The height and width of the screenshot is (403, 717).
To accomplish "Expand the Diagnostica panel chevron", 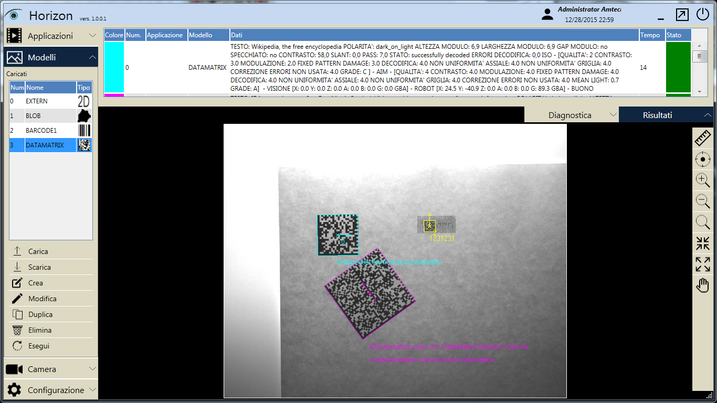I will [x=613, y=115].
